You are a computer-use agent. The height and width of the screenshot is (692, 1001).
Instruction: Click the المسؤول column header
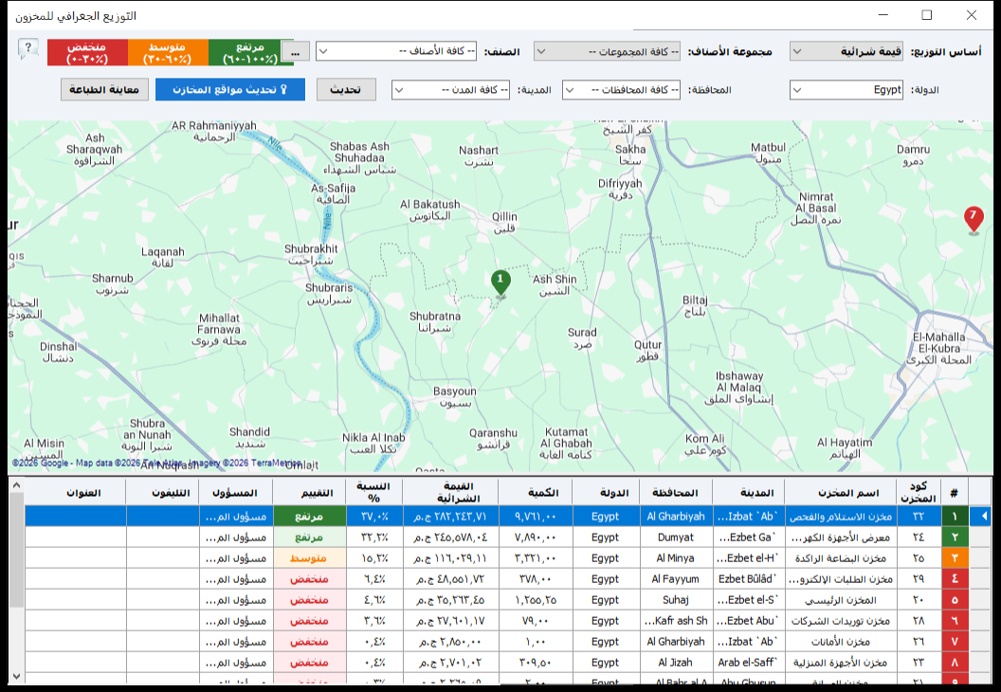236,493
